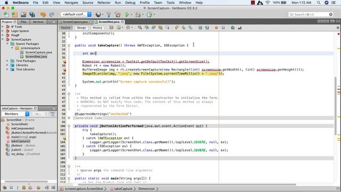Click the Start Macro Recording red icon
This screenshot has height=192, width=341.
tap(216, 28)
